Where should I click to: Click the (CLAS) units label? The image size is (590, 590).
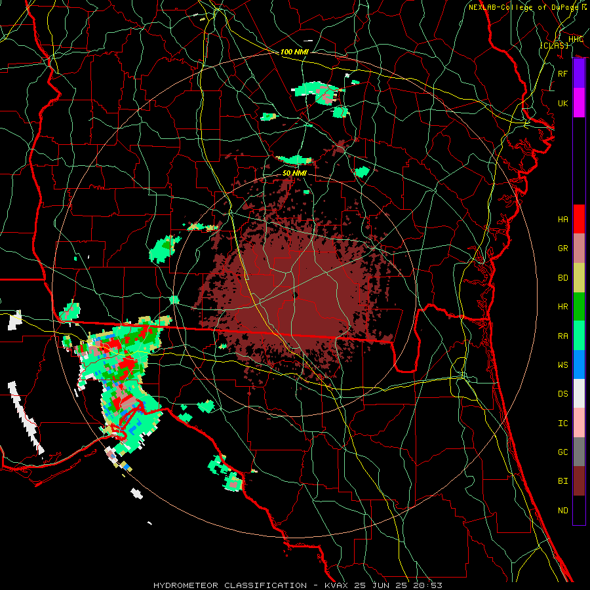click(554, 45)
